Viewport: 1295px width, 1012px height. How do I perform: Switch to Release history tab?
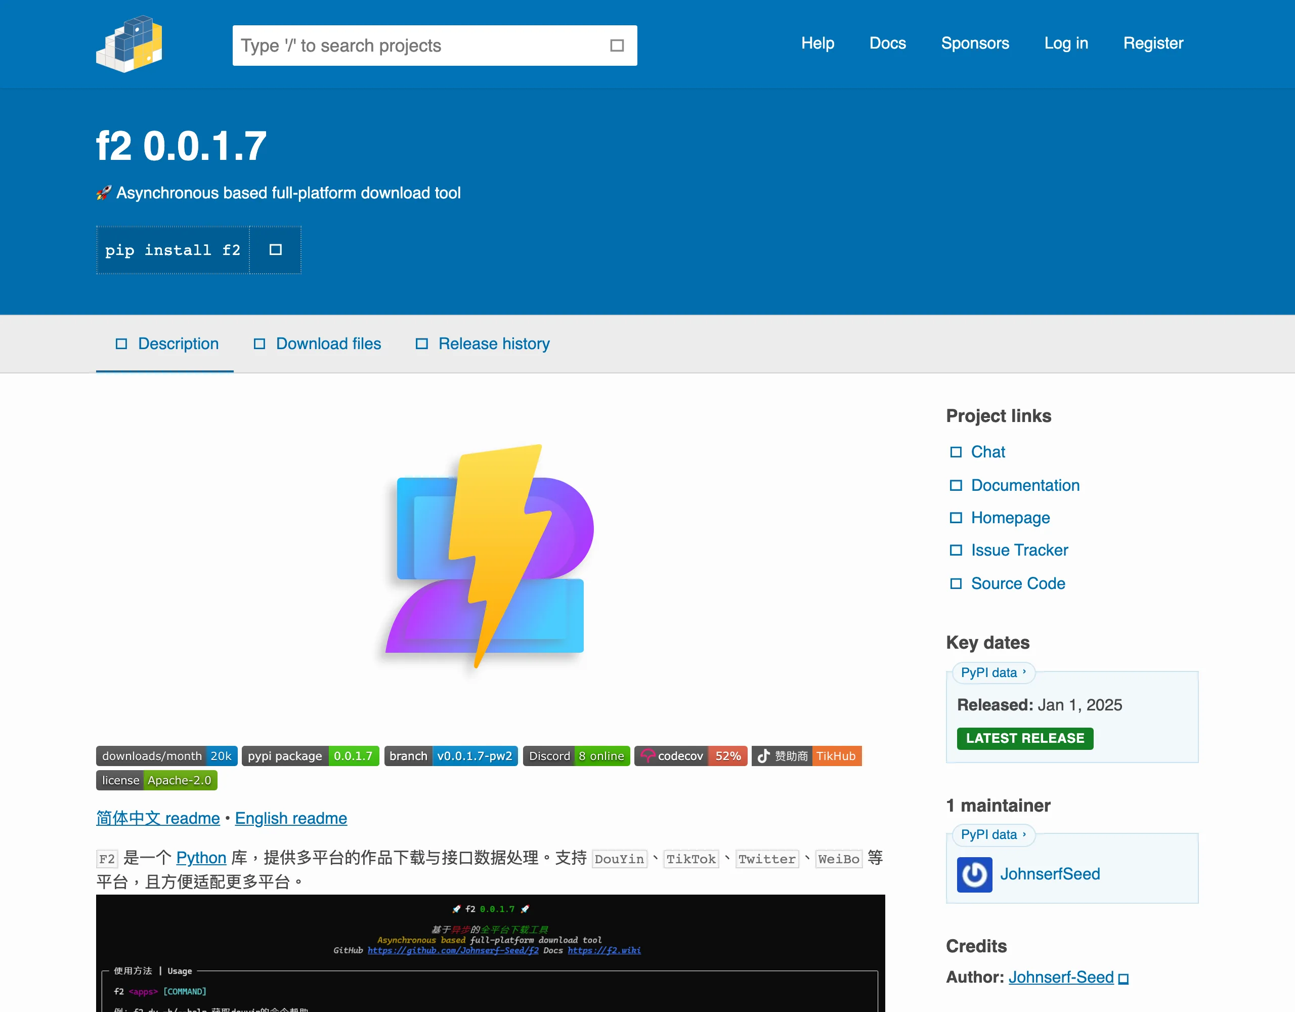[x=483, y=344]
